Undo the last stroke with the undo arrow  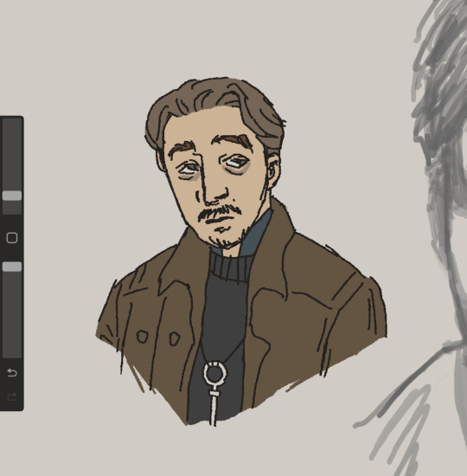12,372
